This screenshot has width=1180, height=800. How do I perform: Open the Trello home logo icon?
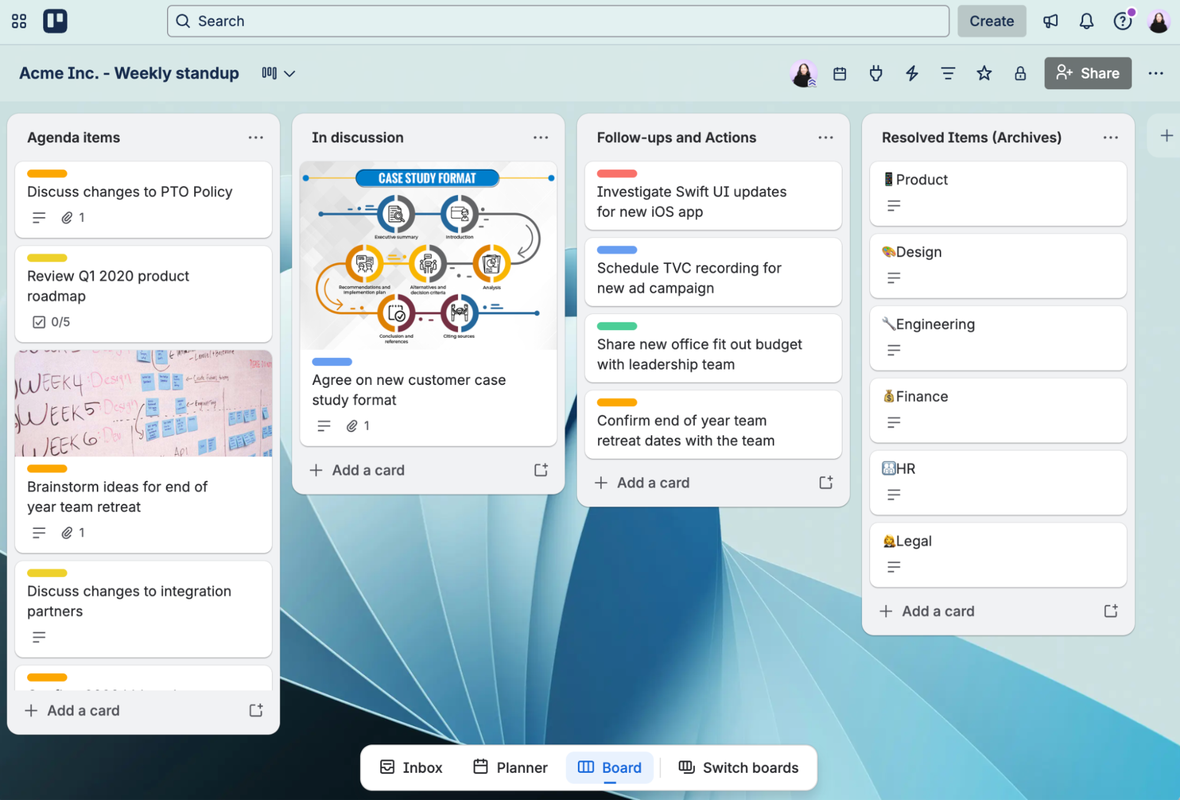(x=55, y=21)
